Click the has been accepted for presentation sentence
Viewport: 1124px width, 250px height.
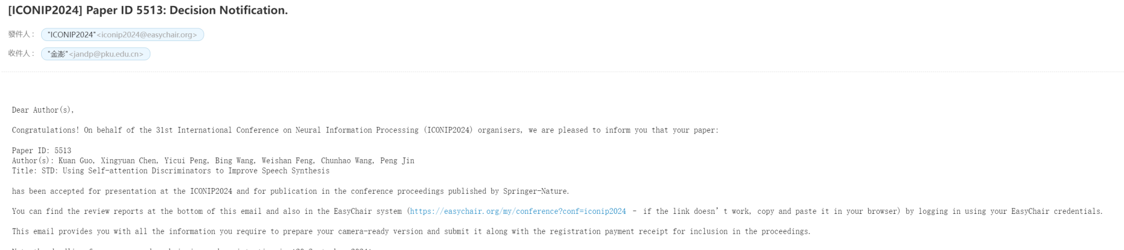click(x=290, y=191)
